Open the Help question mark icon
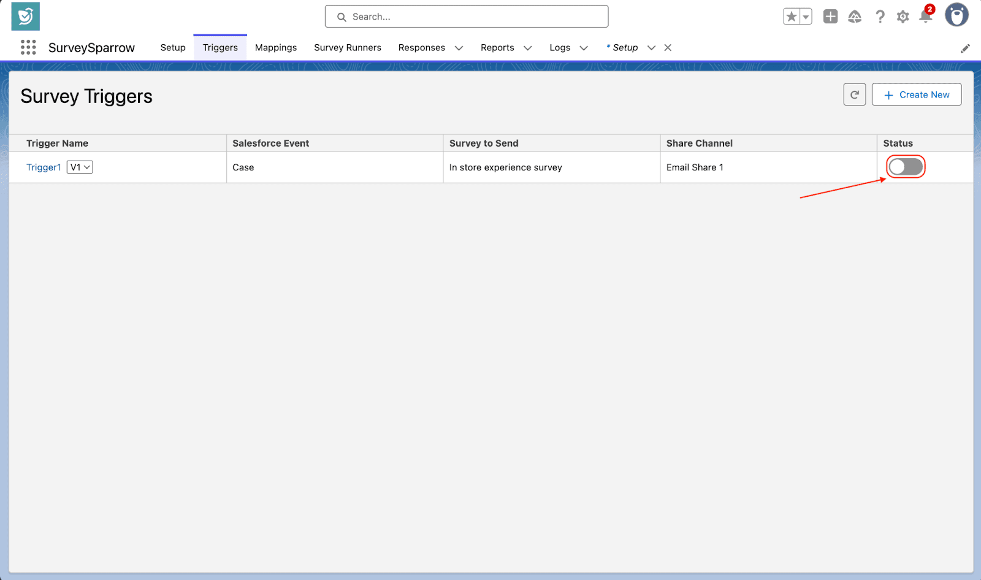This screenshot has width=981, height=580. (880, 17)
